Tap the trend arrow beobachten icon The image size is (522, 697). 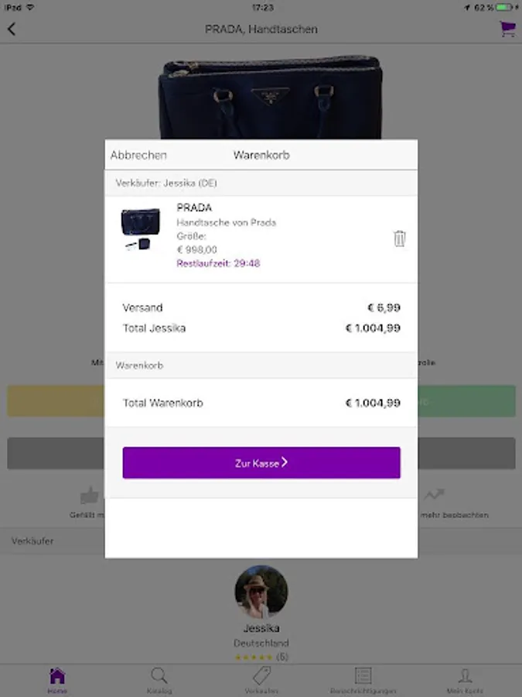click(434, 494)
